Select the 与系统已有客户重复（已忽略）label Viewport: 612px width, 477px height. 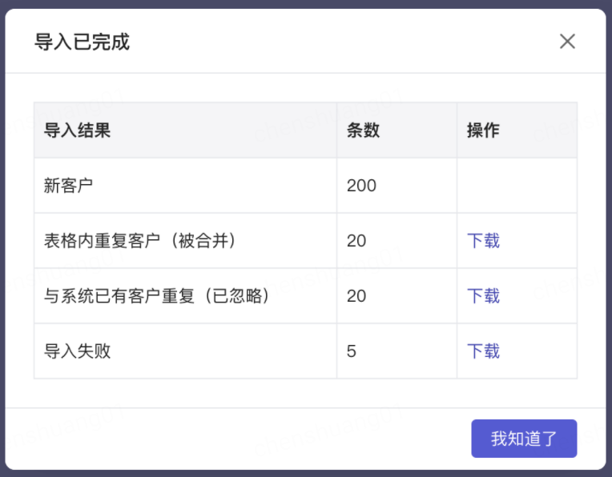(156, 296)
